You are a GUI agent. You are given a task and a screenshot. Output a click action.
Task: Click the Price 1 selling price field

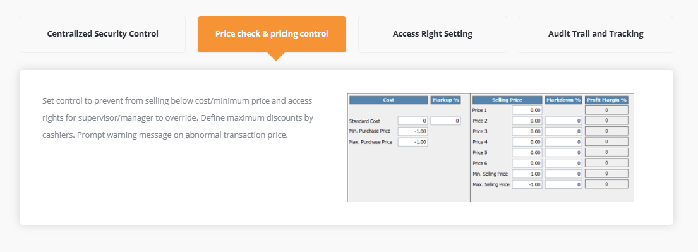tap(527, 110)
